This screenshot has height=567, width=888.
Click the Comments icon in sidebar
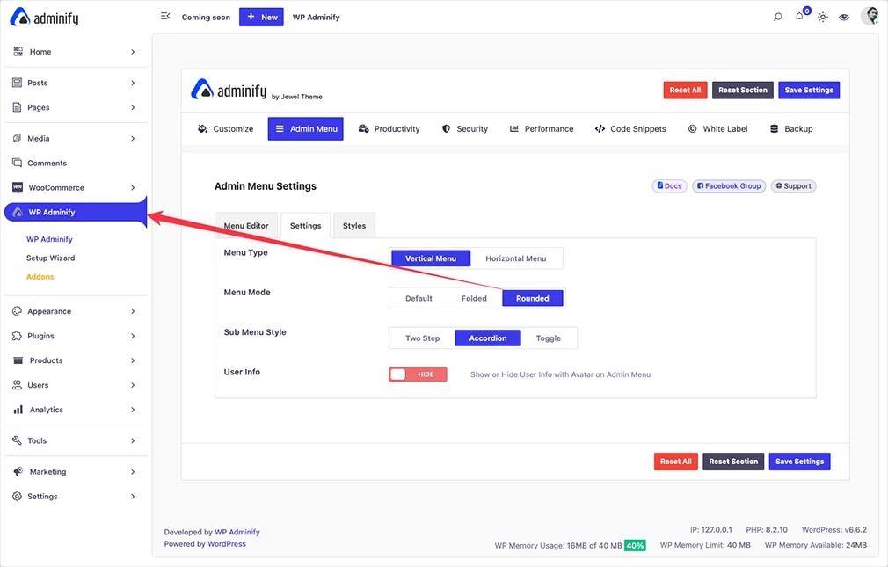[17, 163]
